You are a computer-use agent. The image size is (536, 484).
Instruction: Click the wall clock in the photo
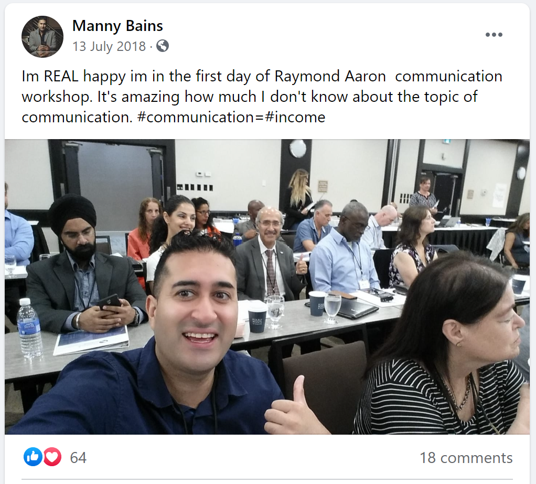pos(298,149)
